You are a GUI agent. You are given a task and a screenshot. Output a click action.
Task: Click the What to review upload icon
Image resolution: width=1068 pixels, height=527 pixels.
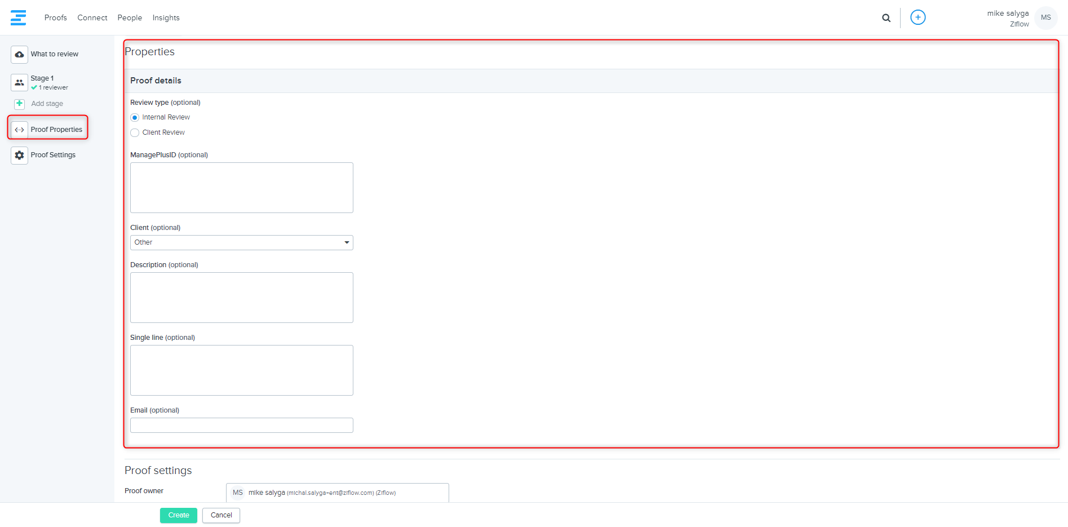coord(19,55)
